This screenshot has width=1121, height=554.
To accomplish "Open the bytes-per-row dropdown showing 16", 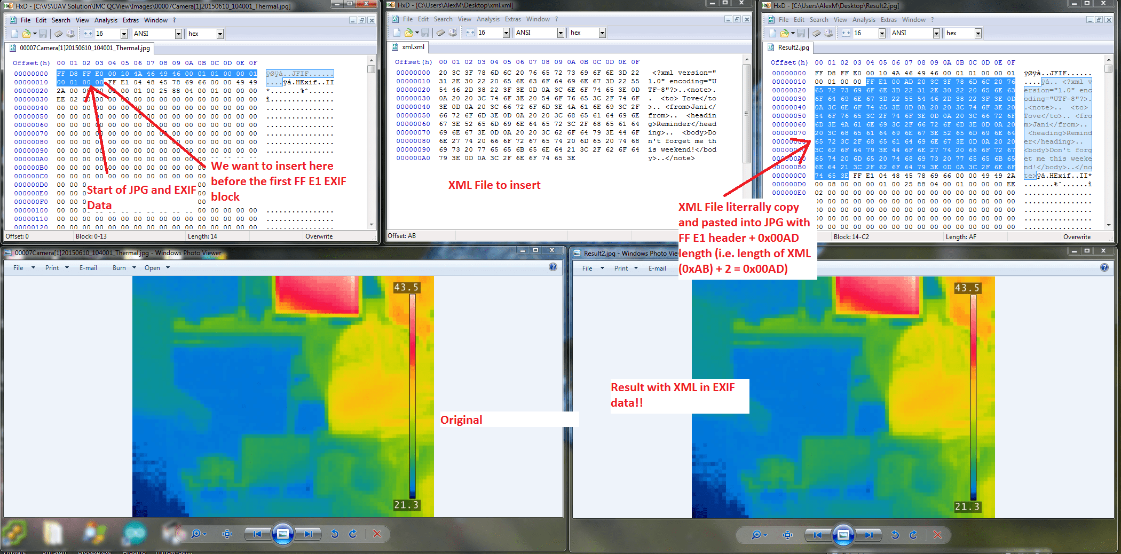I will [124, 33].
